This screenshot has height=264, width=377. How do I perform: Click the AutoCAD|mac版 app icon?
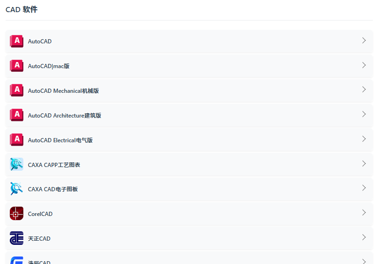17,66
